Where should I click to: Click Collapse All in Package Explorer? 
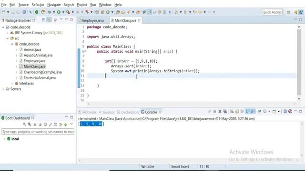(43, 20)
